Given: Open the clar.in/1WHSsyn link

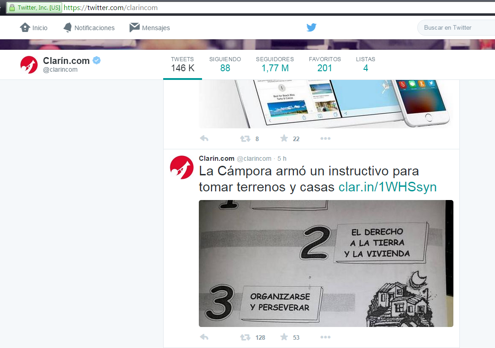Looking at the screenshot, I should [387, 187].
